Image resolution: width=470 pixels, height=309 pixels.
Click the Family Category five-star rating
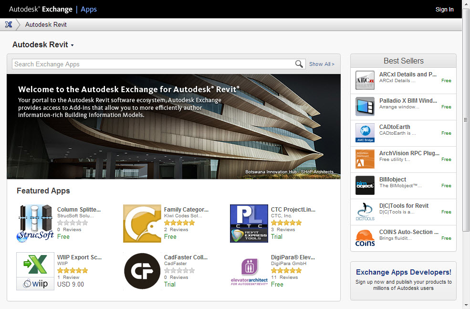(x=179, y=223)
